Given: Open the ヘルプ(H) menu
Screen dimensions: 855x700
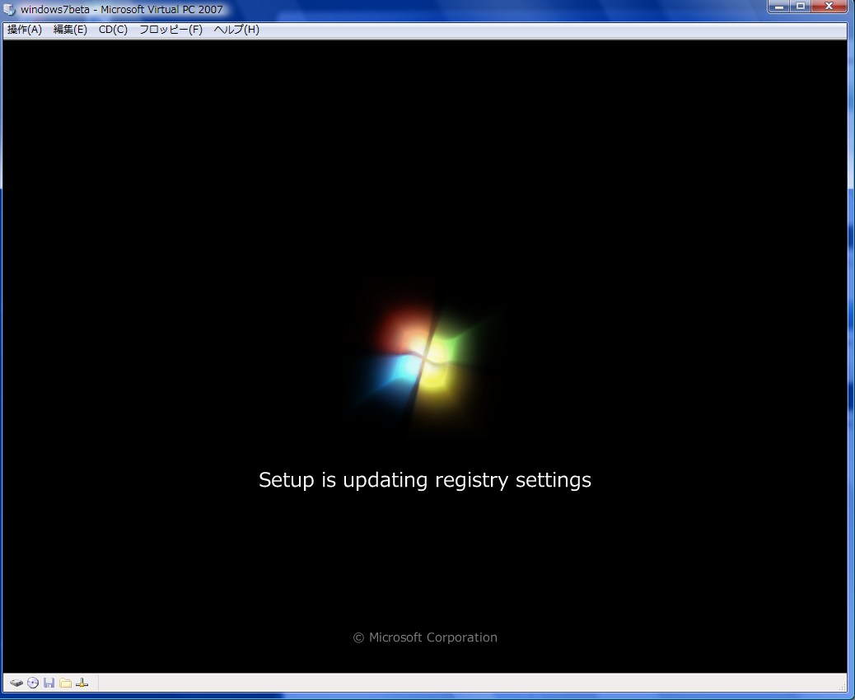Looking at the screenshot, I should tap(236, 30).
